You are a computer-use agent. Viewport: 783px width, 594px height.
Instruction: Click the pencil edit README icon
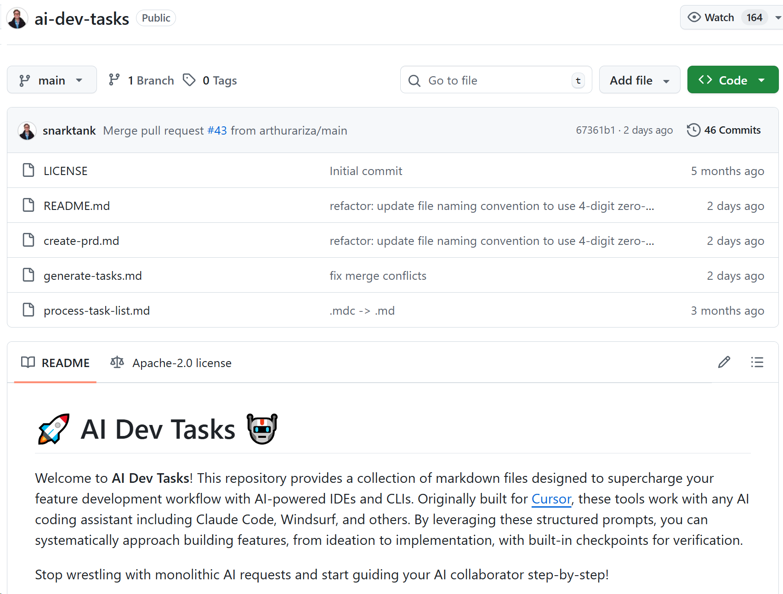coord(724,362)
